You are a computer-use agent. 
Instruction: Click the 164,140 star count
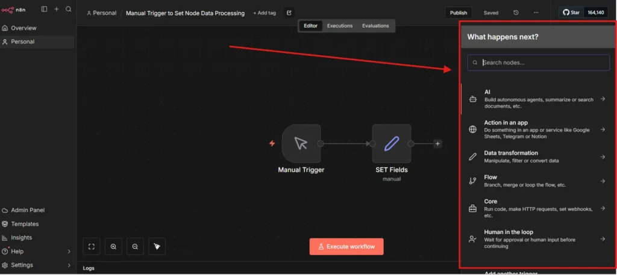pyautogui.click(x=596, y=13)
